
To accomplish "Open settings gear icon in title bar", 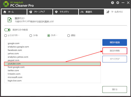I will (118, 3).
